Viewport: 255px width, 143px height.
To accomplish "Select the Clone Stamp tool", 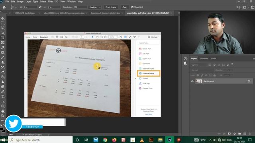I will [3, 62].
